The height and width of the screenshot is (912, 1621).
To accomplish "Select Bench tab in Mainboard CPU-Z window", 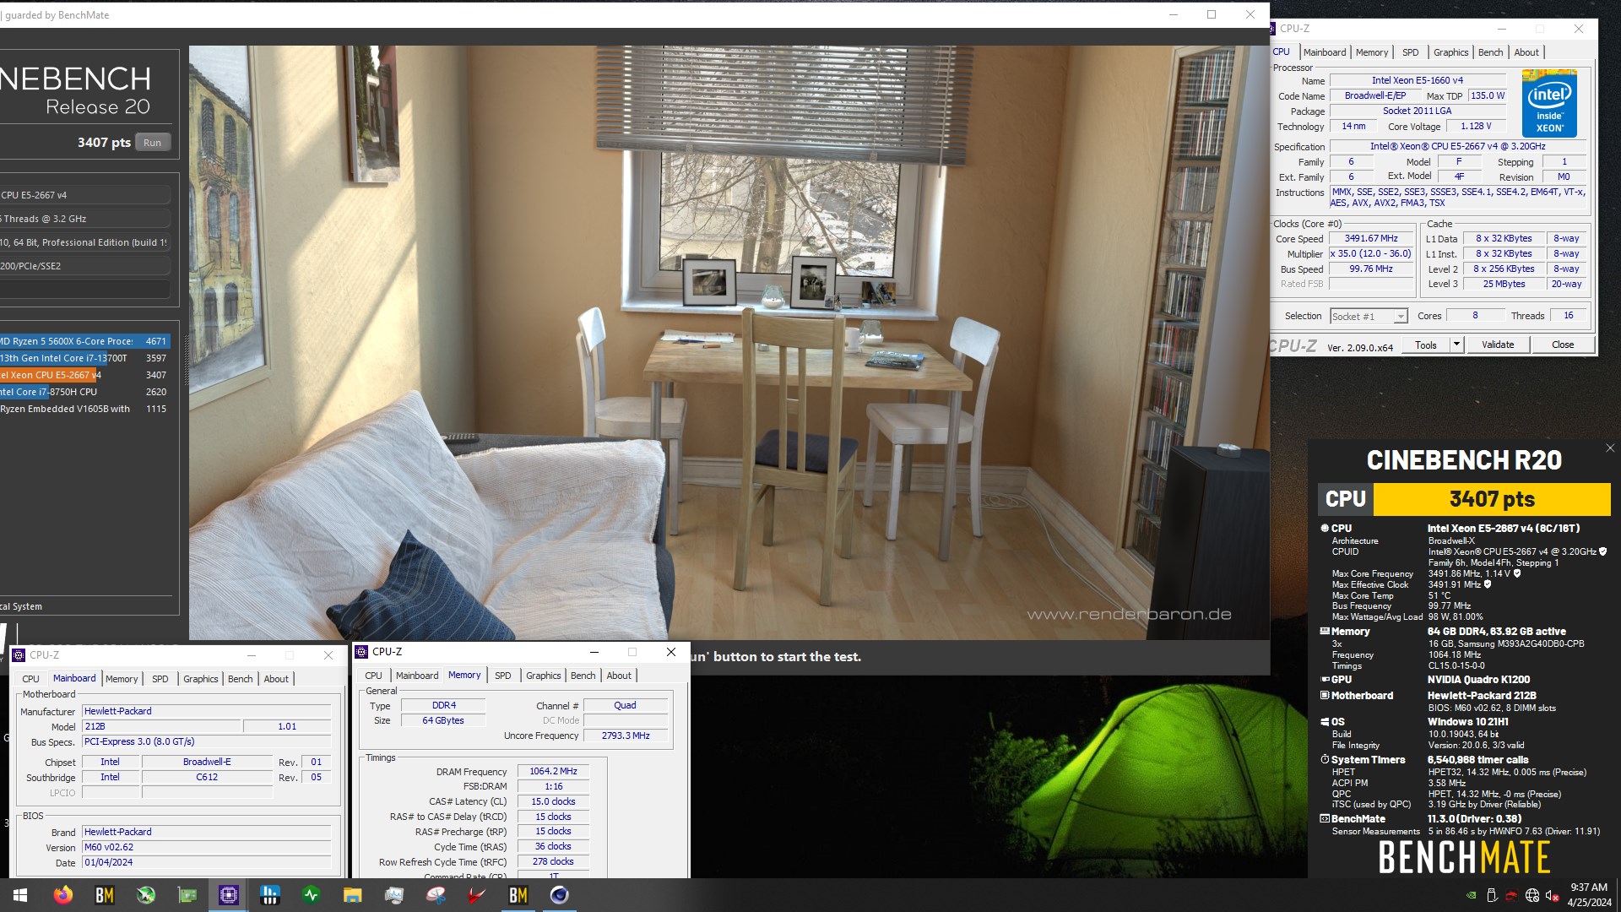I will pyautogui.click(x=241, y=679).
